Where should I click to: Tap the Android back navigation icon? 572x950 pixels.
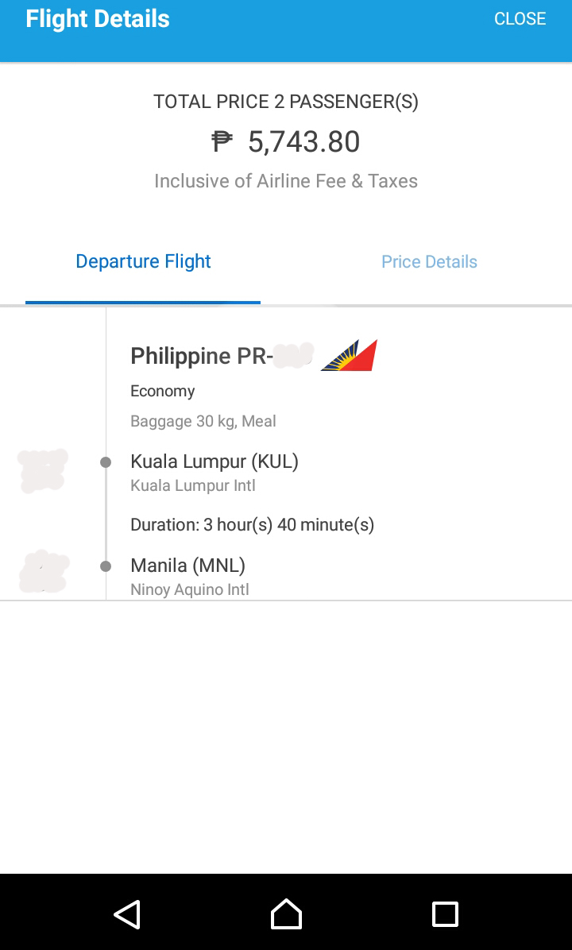click(x=128, y=913)
